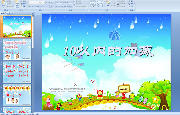
Task: Select the Text Box shape in gallery
Action: [91, 1]
